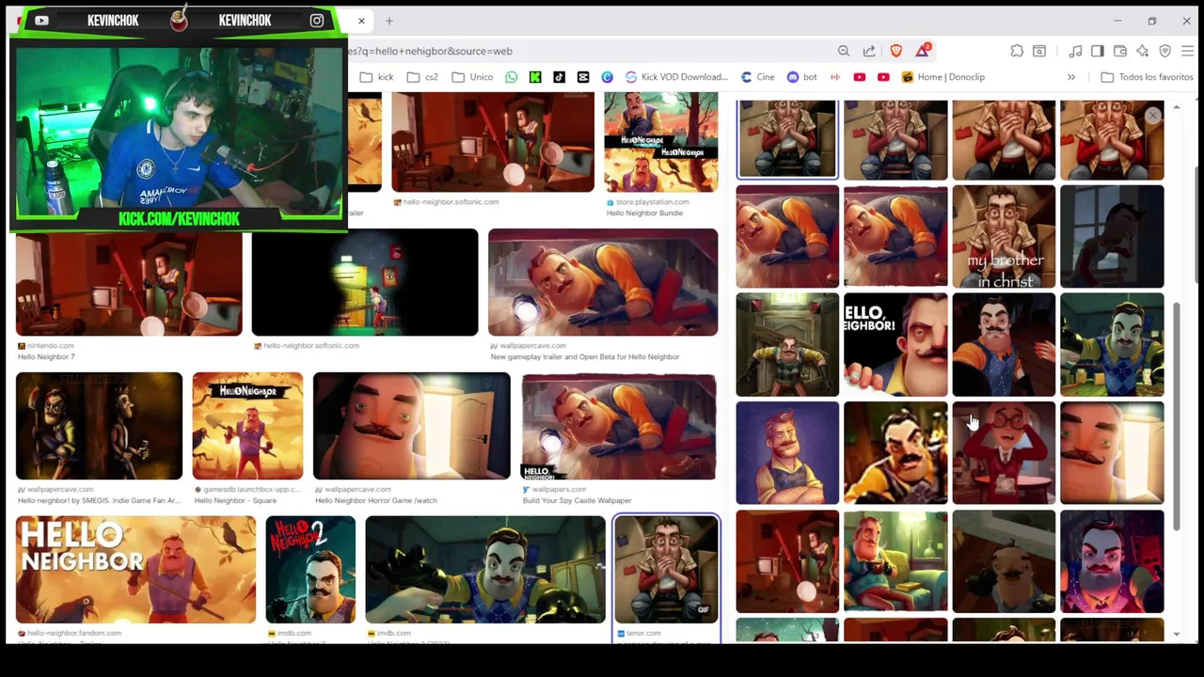Open the 'Cine' bookmark

pyautogui.click(x=757, y=77)
